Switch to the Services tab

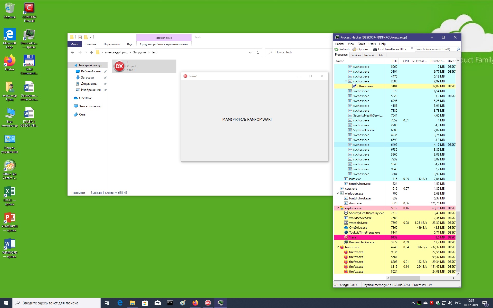[x=356, y=55]
